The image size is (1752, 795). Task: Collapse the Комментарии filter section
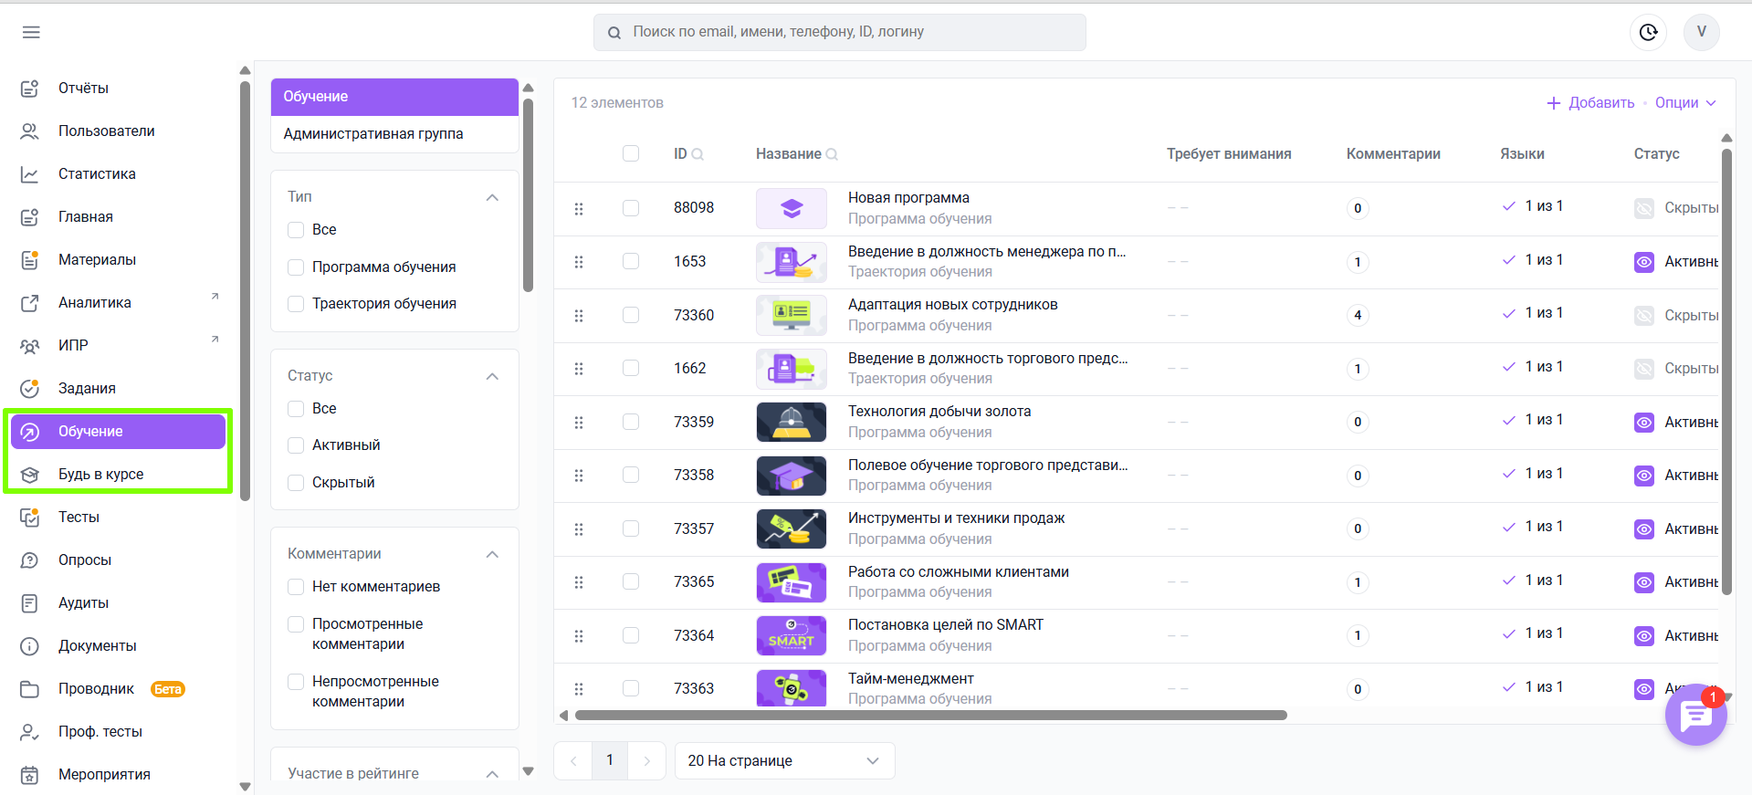pos(492,554)
